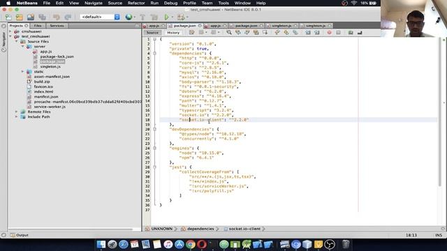Toggle the code fold at line 1

[x=155, y=39]
